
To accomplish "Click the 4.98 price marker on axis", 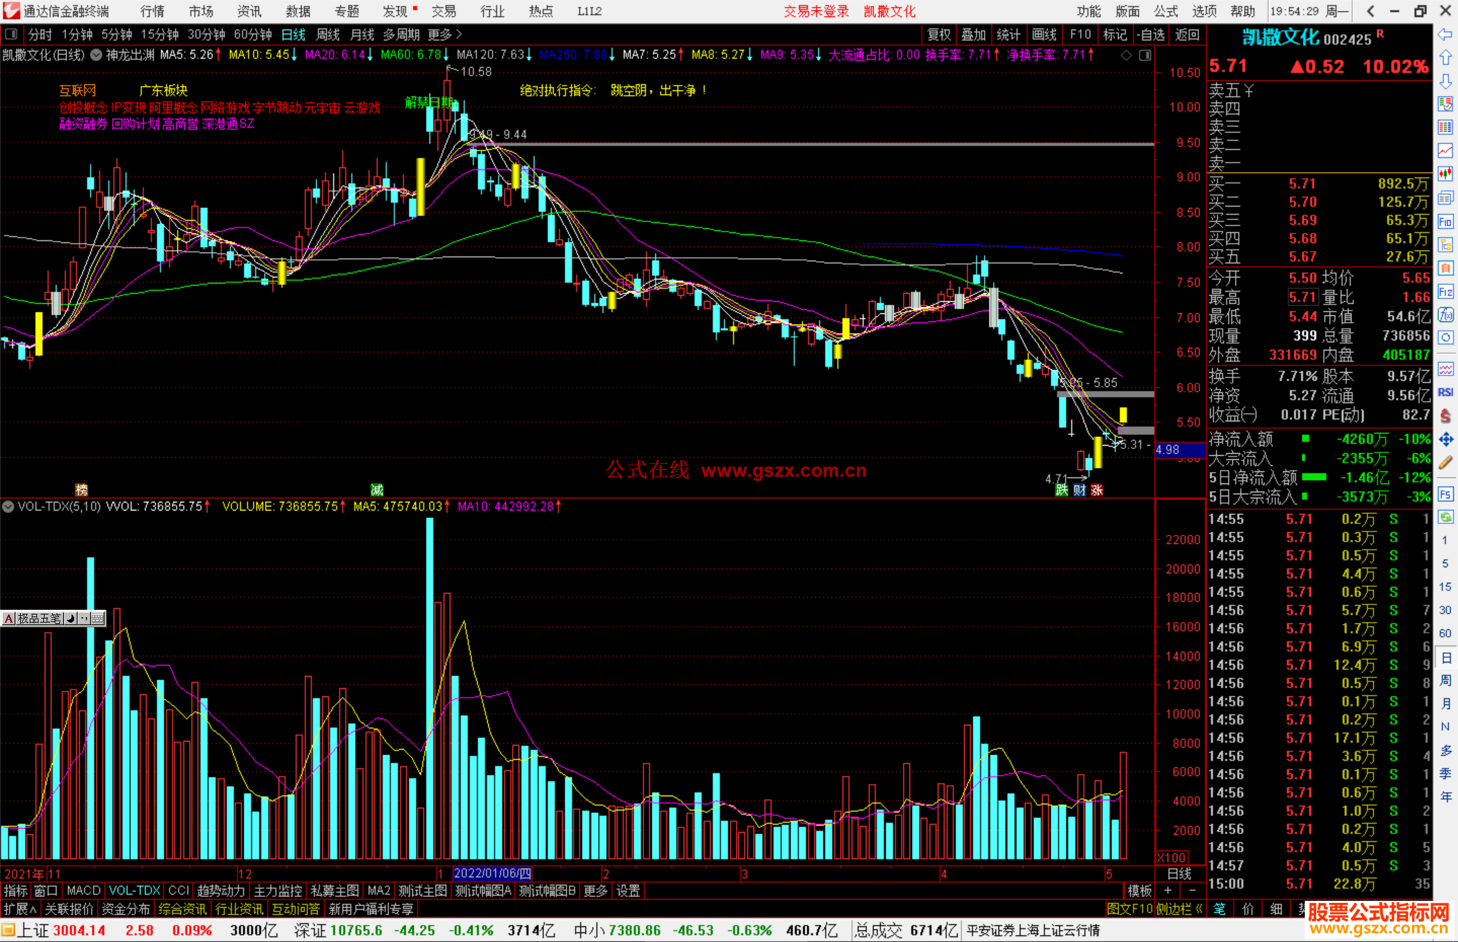I will (1180, 450).
